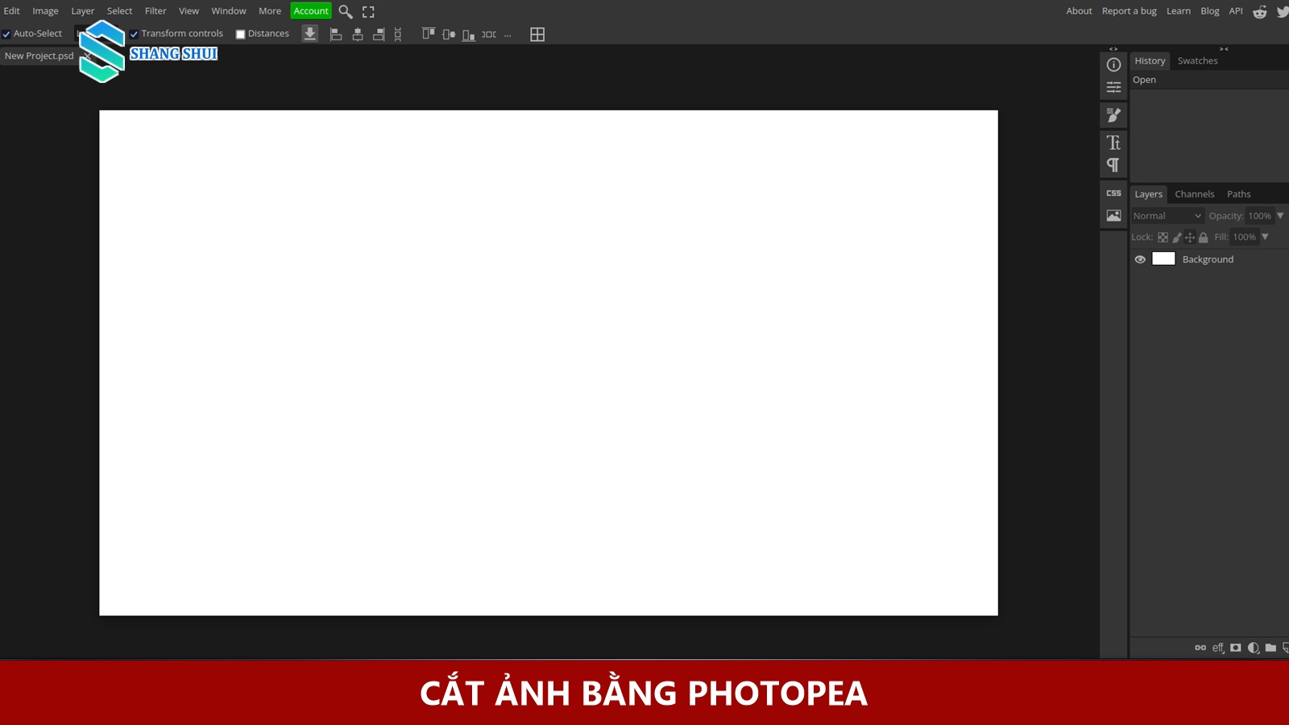Click the green Account button

coord(311,11)
